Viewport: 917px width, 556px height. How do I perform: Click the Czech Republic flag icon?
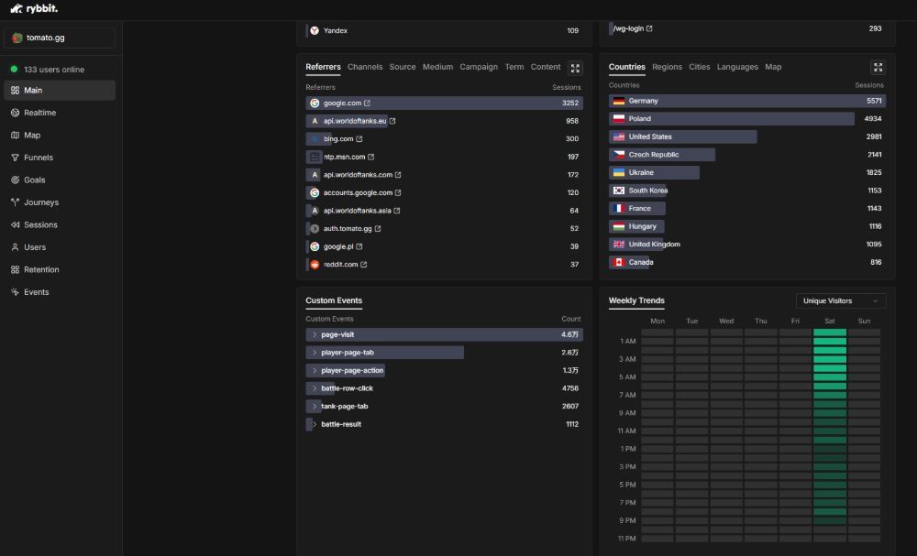click(619, 155)
